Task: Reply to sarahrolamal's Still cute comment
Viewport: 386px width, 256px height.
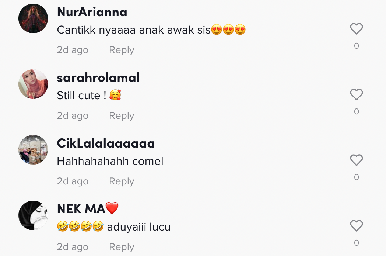Action: 122,116
